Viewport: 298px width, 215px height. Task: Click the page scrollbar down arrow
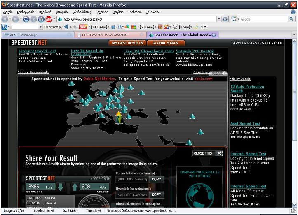[294, 205]
